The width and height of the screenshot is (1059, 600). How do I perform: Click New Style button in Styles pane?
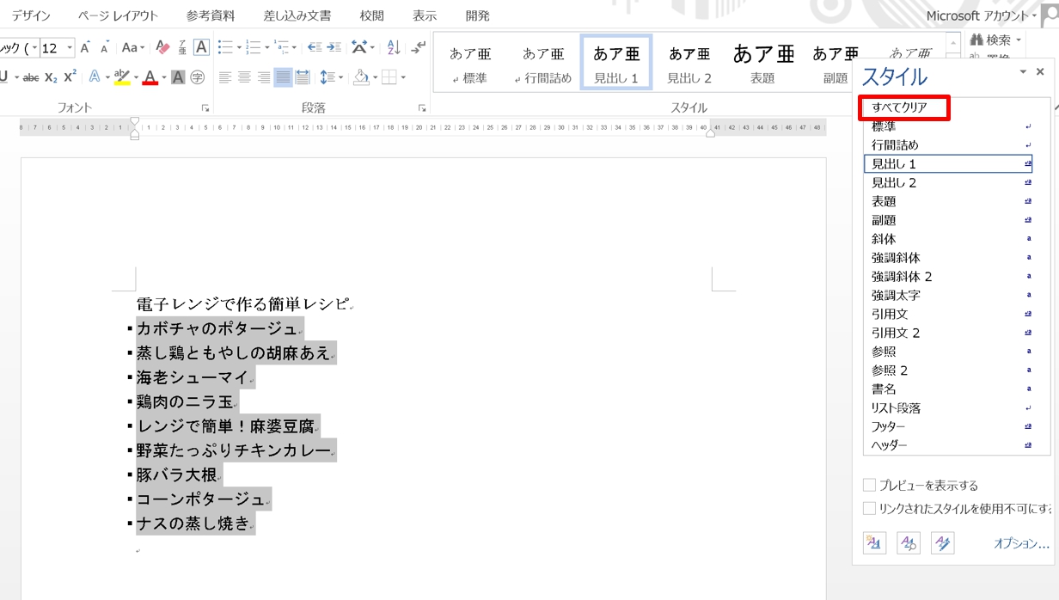874,542
